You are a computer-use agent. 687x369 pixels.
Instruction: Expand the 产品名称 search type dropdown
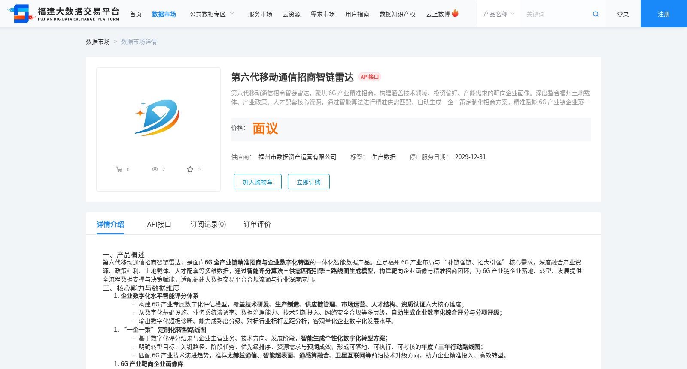point(499,14)
